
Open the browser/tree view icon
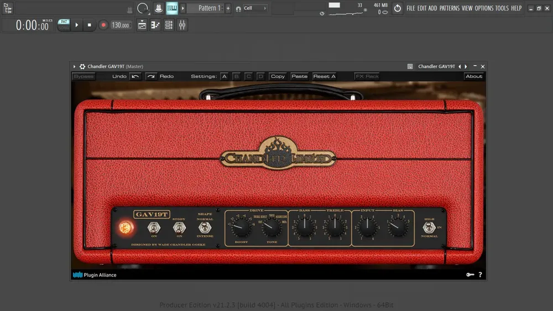click(7, 8)
